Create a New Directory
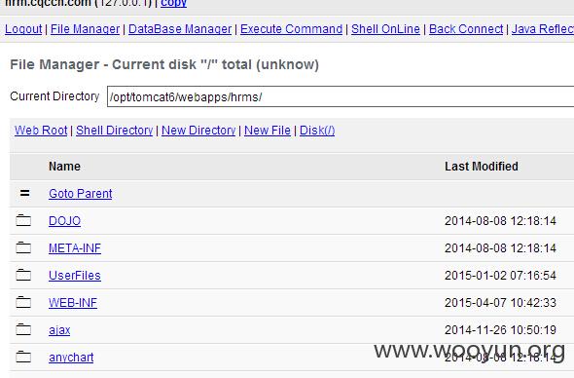Screen dimensions: 574x378 tap(198, 131)
